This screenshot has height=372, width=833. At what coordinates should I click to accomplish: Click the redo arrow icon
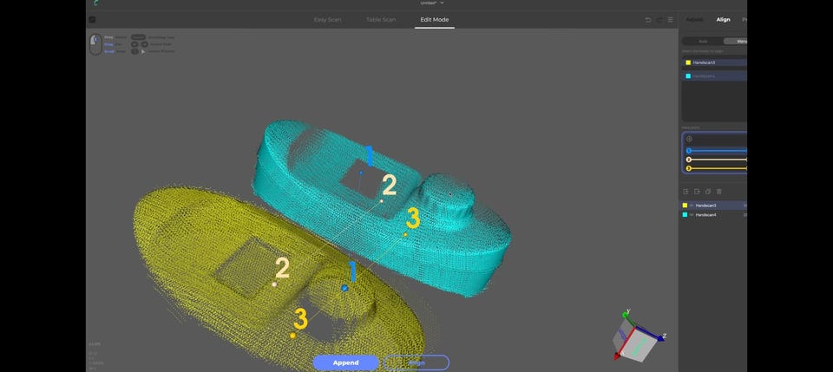coord(659,20)
